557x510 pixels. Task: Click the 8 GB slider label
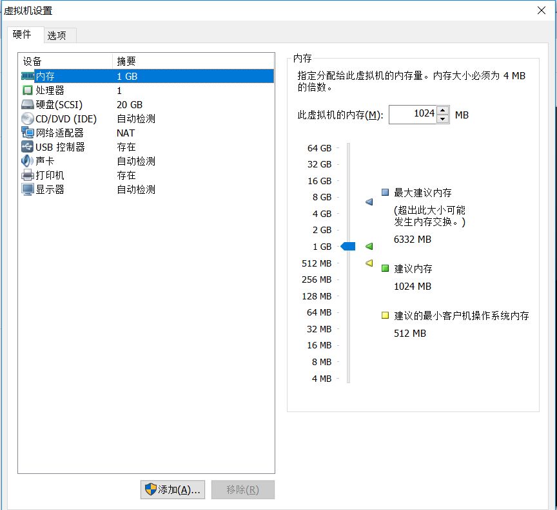(x=322, y=197)
